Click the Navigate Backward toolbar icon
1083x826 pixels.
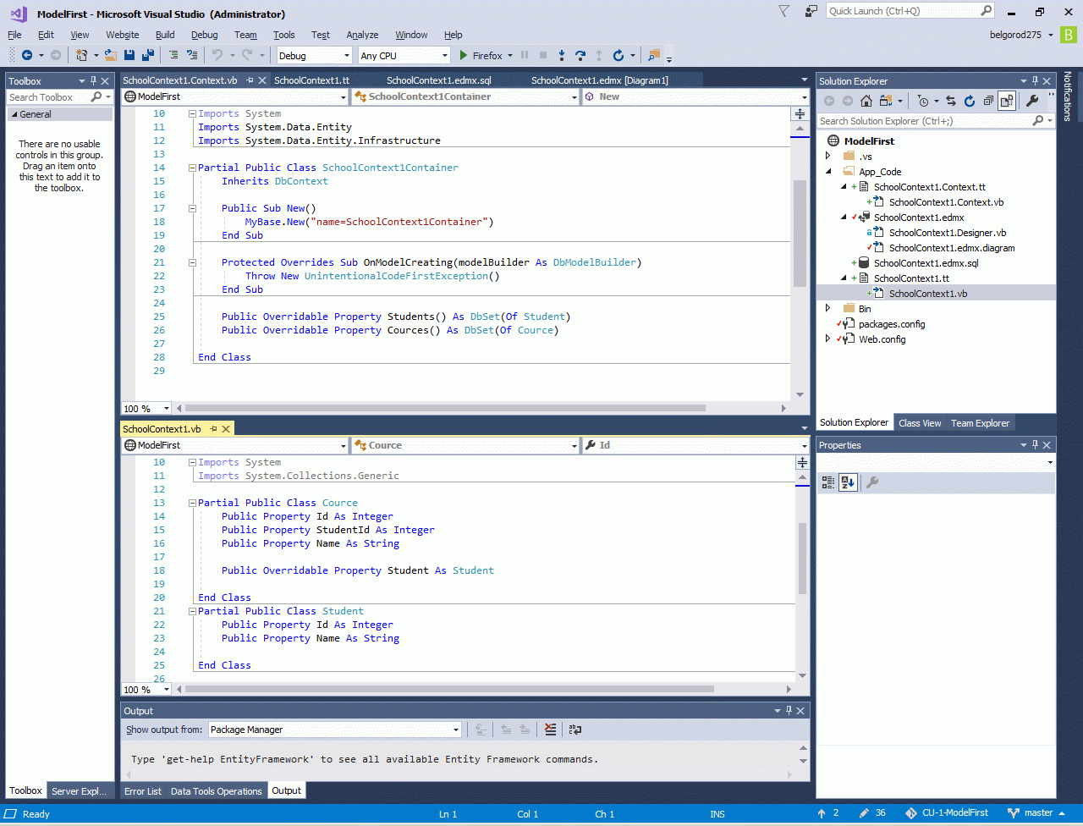(26, 55)
